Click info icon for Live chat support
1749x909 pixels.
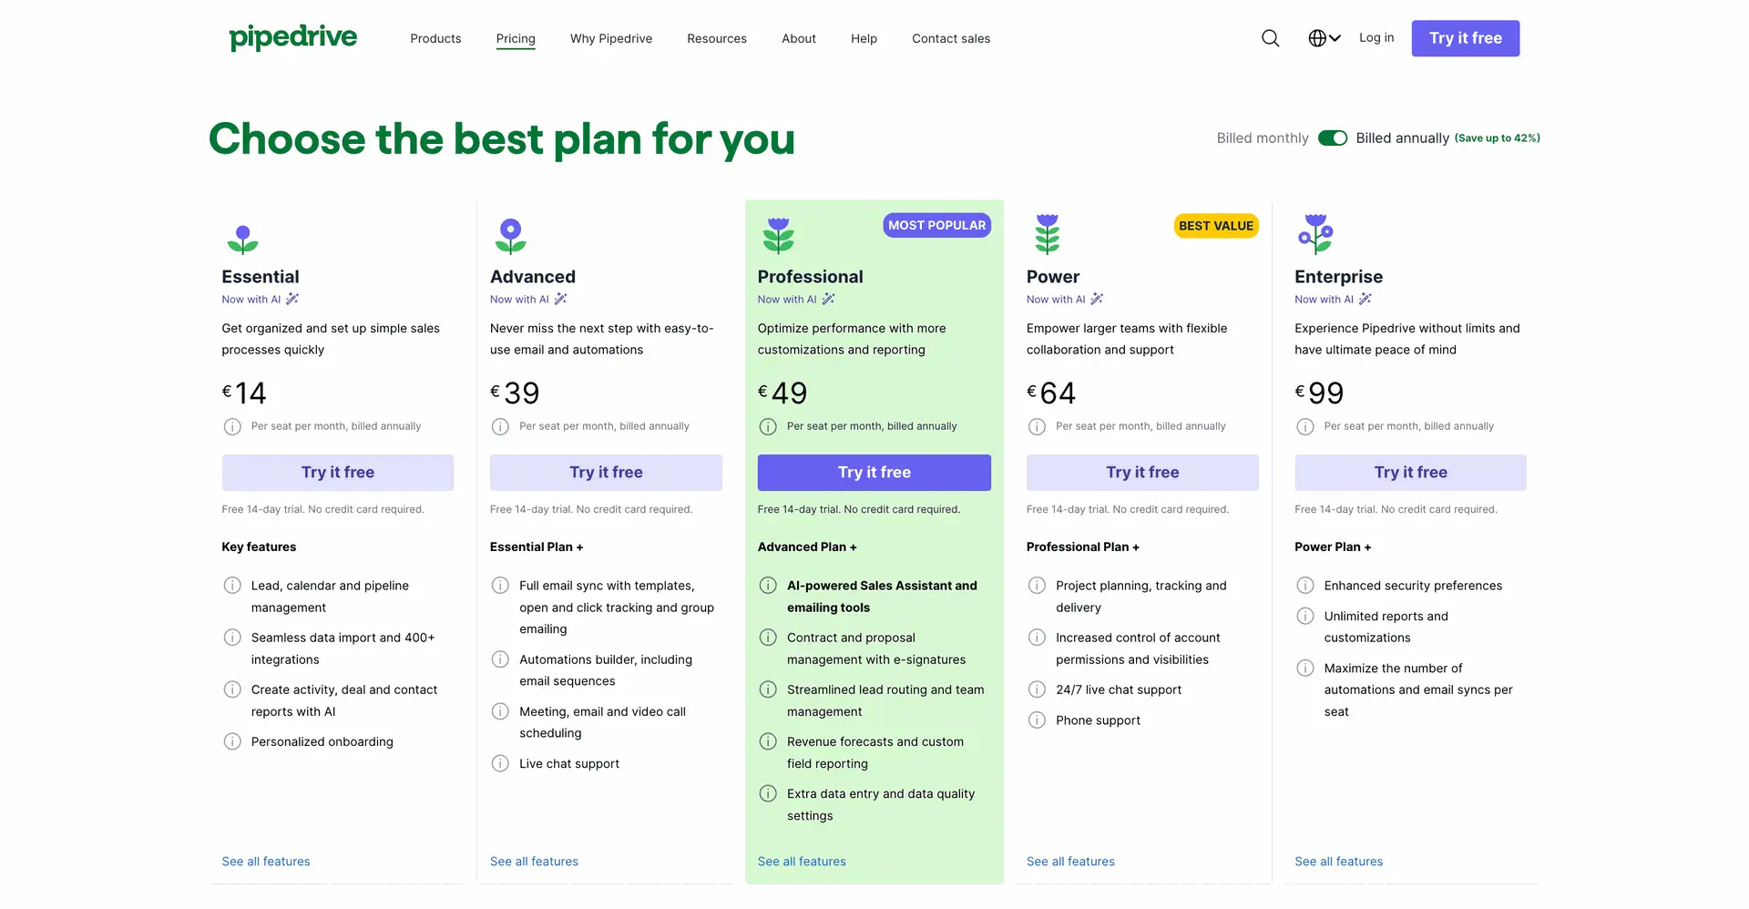[x=500, y=763]
